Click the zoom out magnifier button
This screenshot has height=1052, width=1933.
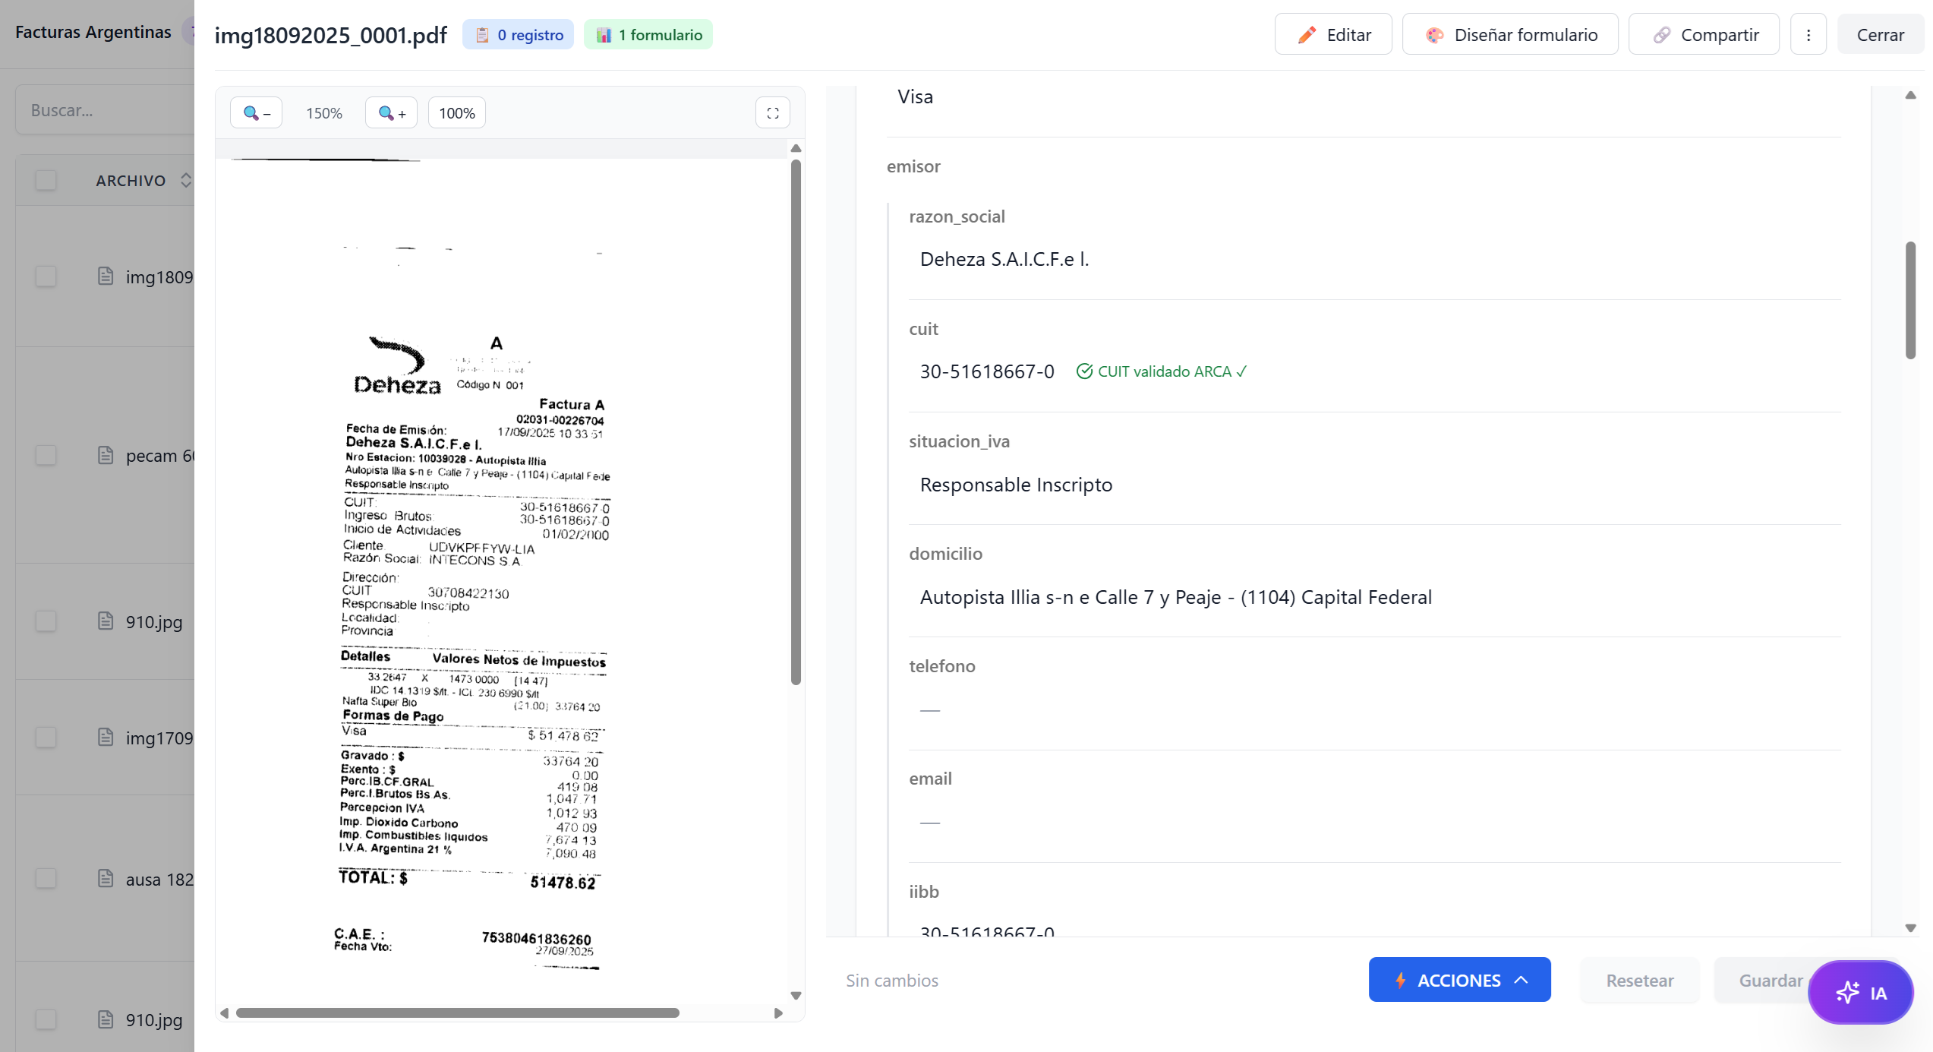(257, 113)
